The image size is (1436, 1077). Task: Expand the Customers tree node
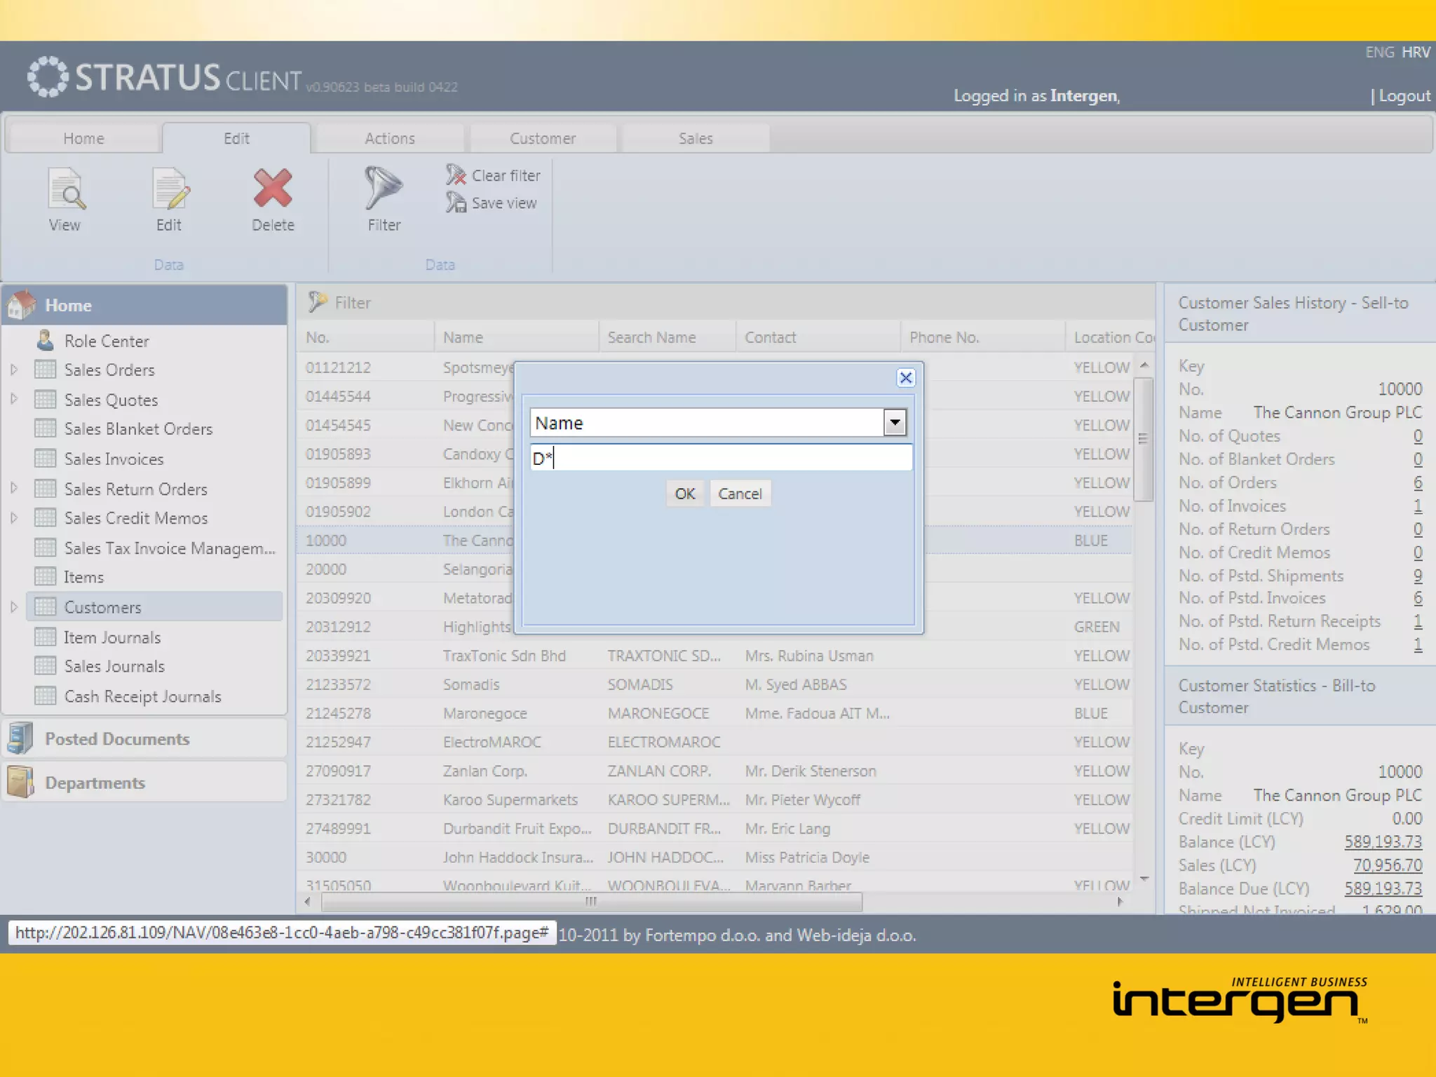coord(13,607)
